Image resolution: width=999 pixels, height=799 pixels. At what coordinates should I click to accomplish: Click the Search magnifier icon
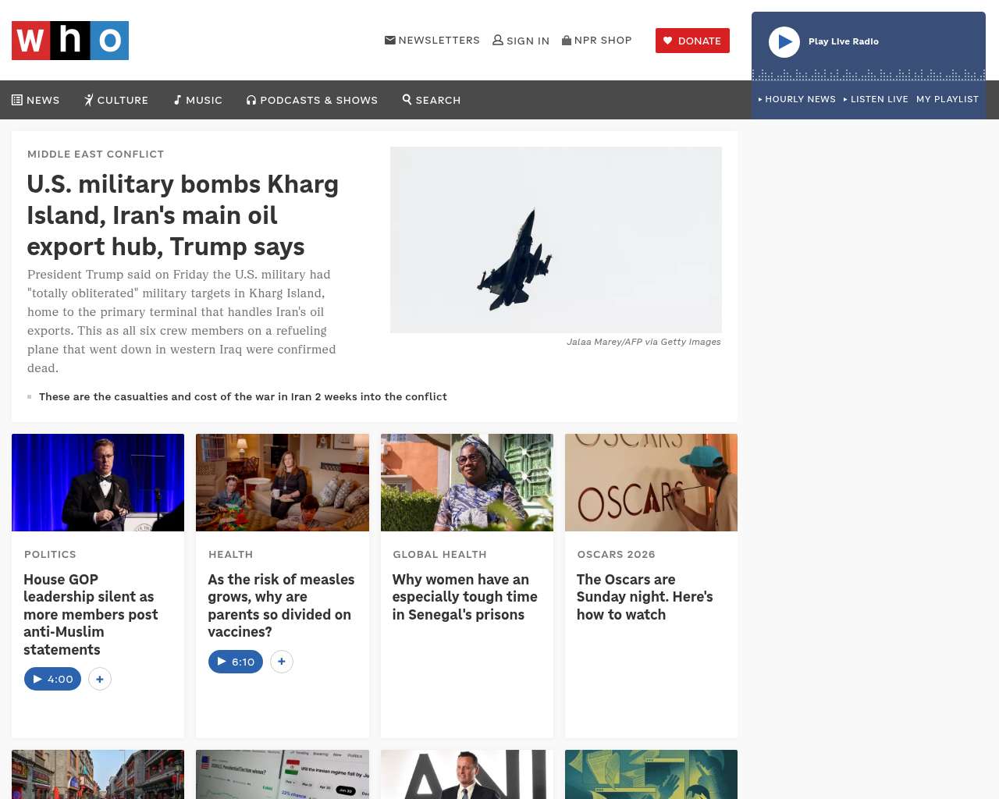click(407, 99)
